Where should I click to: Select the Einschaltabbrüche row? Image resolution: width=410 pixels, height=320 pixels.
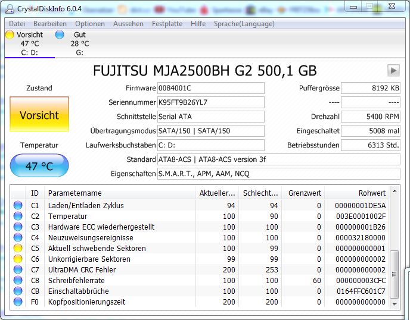click(x=200, y=291)
